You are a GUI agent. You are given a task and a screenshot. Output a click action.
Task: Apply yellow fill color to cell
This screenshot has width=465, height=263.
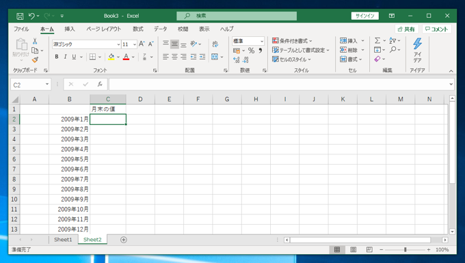point(111,57)
